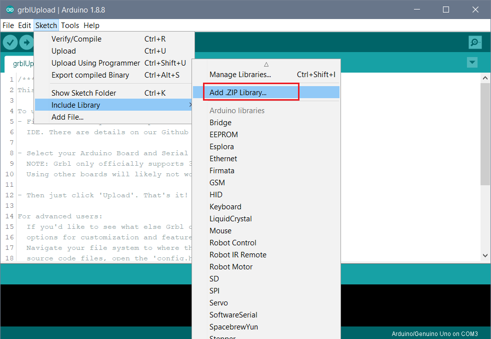491x339 pixels.
Task: Minimize the Arduino window
Action: pos(417,10)
